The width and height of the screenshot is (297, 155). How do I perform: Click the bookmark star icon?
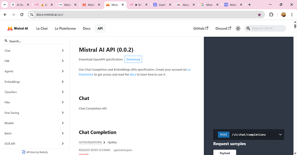pyautogui.click(x=259, y=15)
